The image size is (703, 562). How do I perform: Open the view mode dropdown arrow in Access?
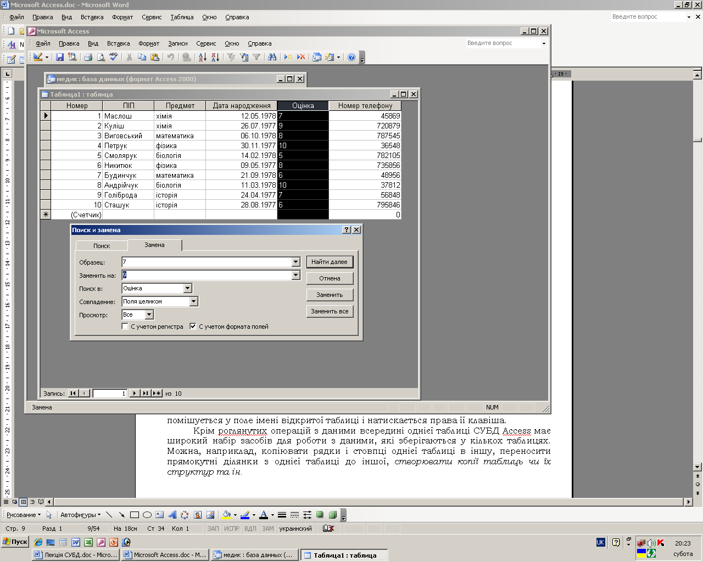click(47, 57)
